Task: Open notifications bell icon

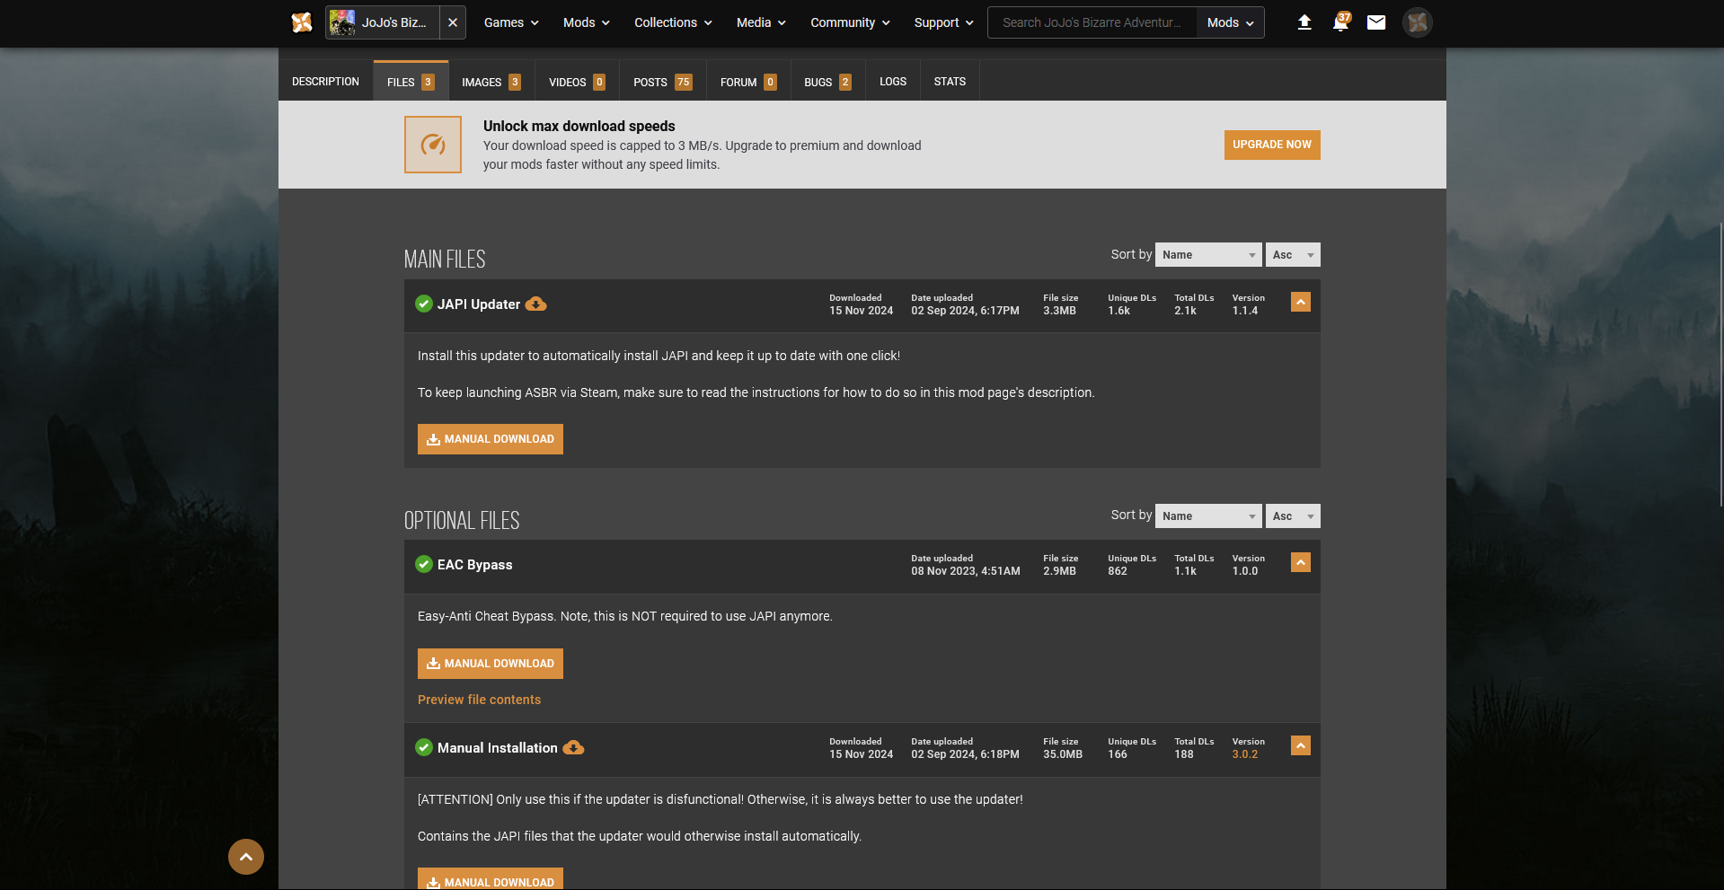Action: tap(1340, 22)
